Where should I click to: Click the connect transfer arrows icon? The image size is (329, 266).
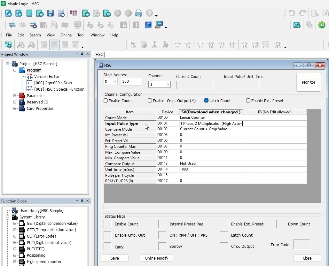click(x=12, y=25)
